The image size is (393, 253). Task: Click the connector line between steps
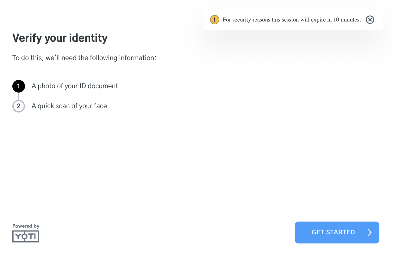[19, 96]
